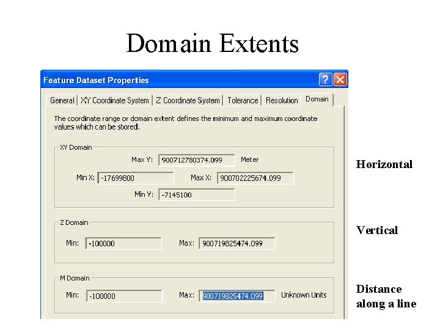Click the 'Feature Dataset Properties' title text

pyautogui.click(x=96, y=80)
